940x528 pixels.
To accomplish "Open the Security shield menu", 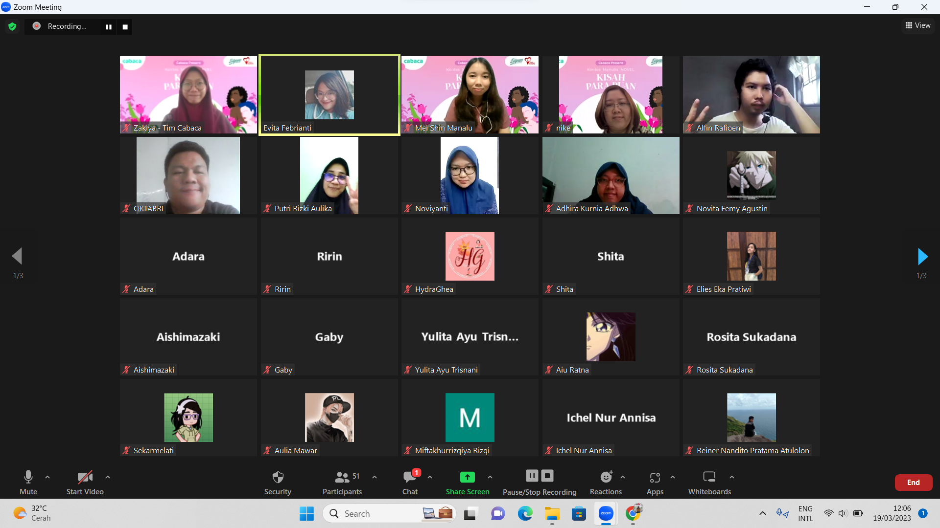I will tap(278, 477).
